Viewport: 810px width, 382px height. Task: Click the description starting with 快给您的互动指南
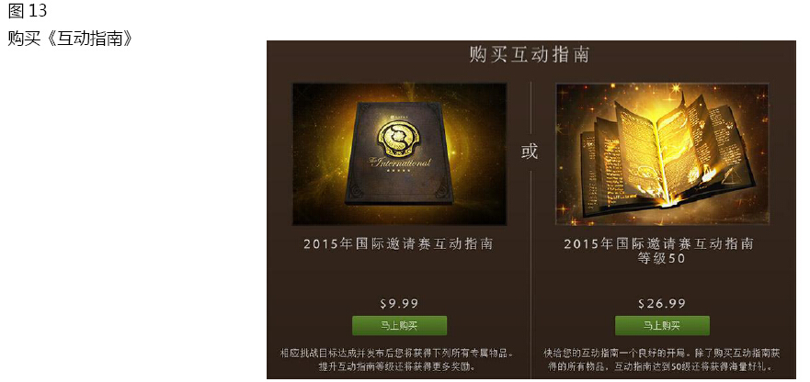pyautogui.click(x=662, y=360)
